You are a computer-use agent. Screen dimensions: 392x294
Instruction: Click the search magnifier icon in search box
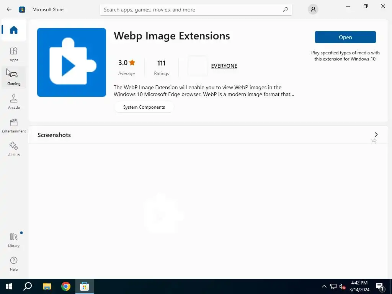tap(285, 10)
